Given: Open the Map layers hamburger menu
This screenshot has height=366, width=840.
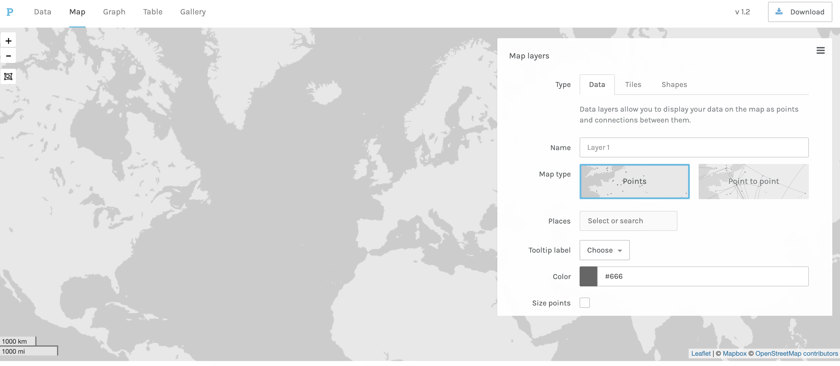Looking at the screenshot, I should [x=820, y=51].
